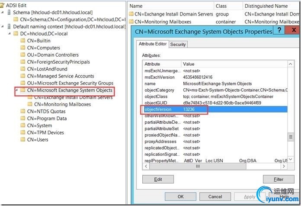The width and height of the screenshot is (301, 206).
Task: Select the Schema server node icon
Action: pyautogui.click(x=9, y=13)
